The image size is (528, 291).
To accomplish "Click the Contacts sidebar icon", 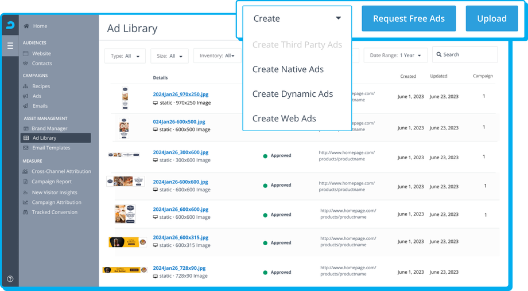I will (26, 63).
